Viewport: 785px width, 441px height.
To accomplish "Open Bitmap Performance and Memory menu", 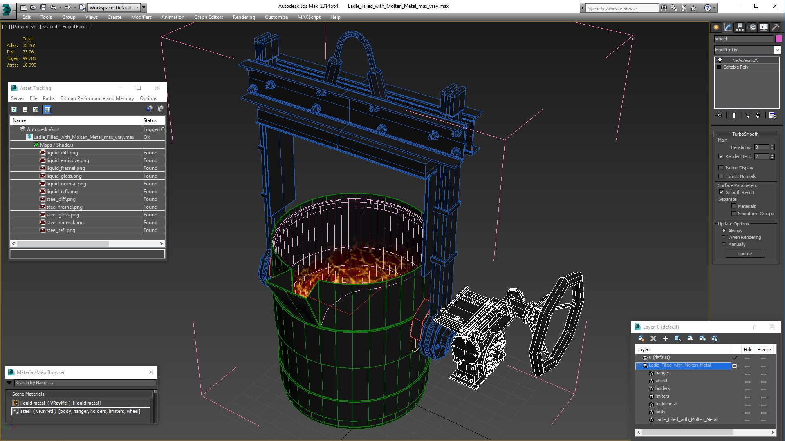I will [x=97, y=98].
